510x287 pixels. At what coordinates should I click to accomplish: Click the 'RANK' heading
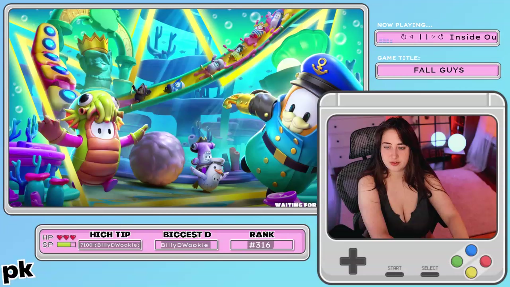262,235
